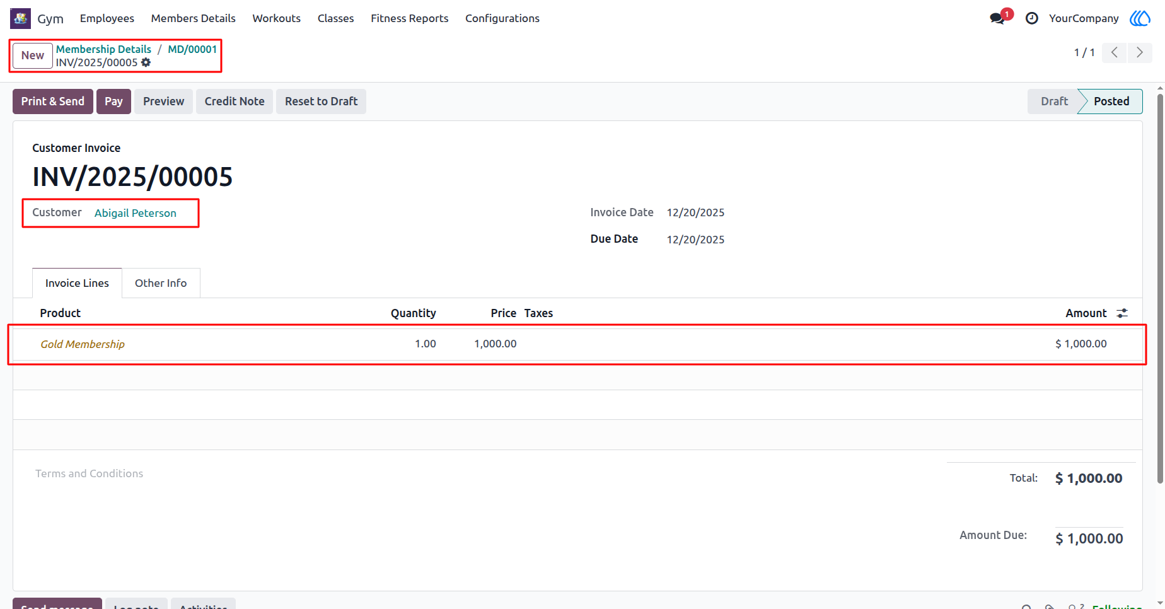Follow the Membership Details breadcrumb link

[103, 49]
